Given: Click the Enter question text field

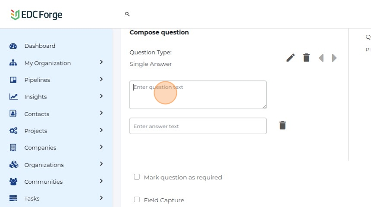Looking at the screenshot, I should (x=198, y=95).
